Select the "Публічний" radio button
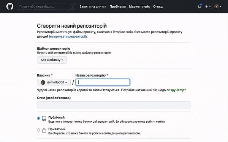This screenshot has width=228, height=142. tap(38, 118)
